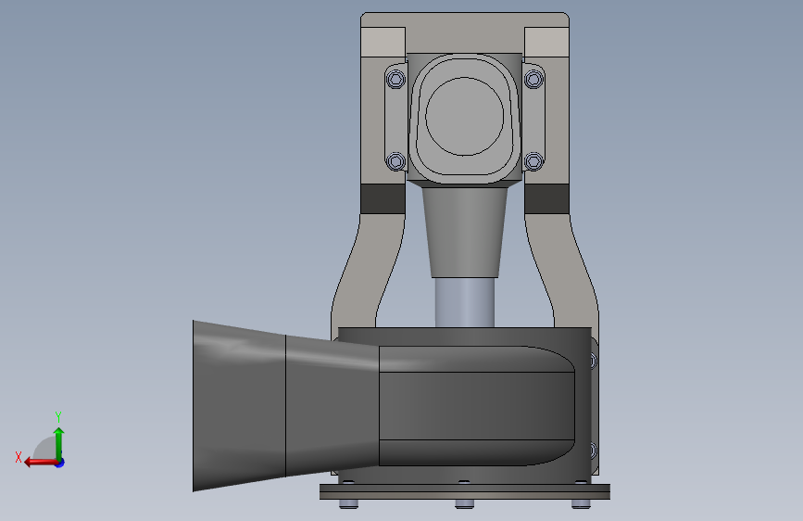Screen dimensions: 803x521
Task: Click the green Y axis arrow of the triad
Action: pos(59,443)
